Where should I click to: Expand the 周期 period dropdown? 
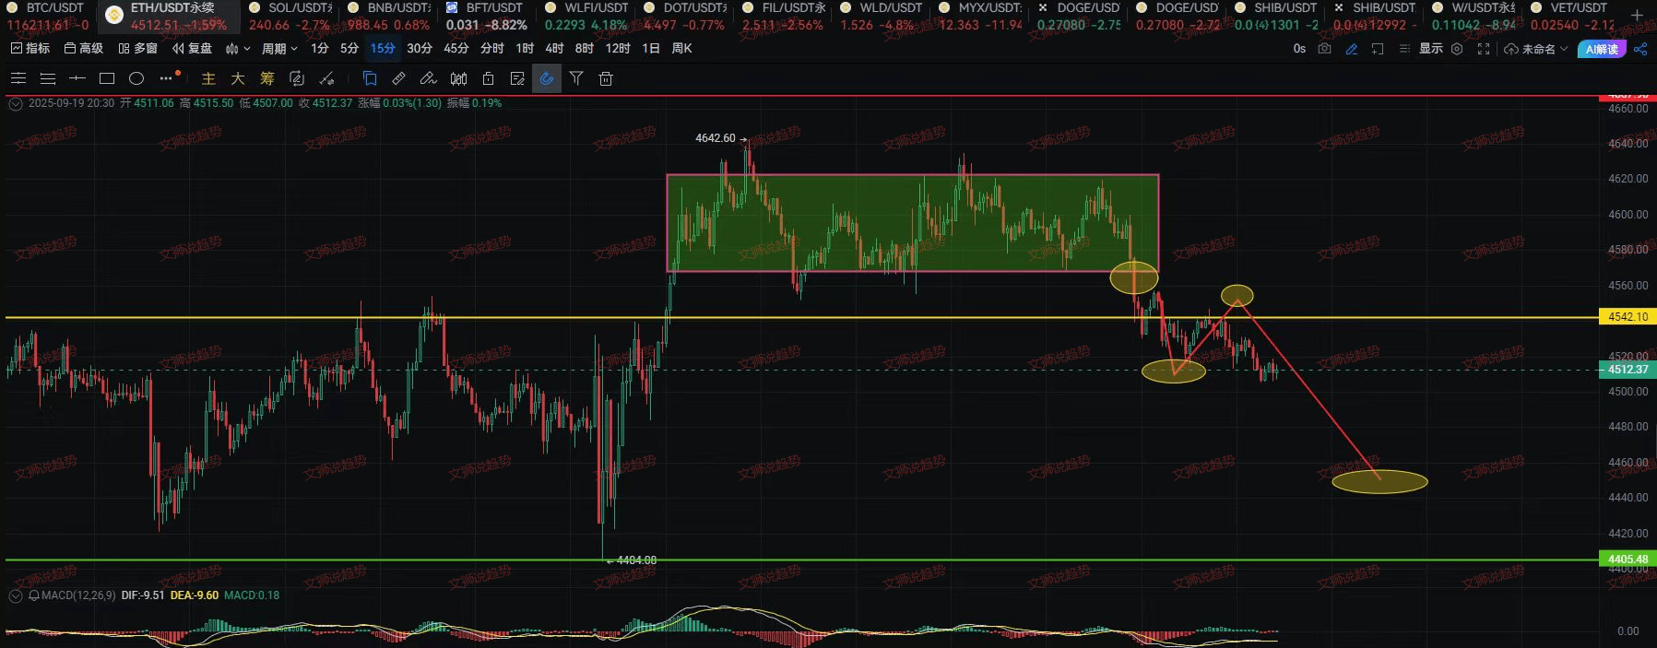[279, 48]
